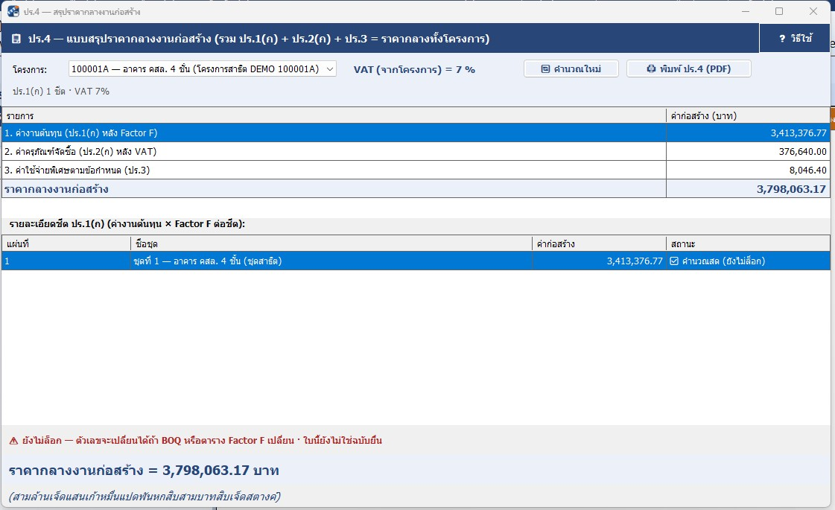Image resolution: width=835 pixels, height=510 pixels.
Task: Select ชุดที่ 1 — อาคาร คสล. 4 ชั้น row
Action: (416, 261)
